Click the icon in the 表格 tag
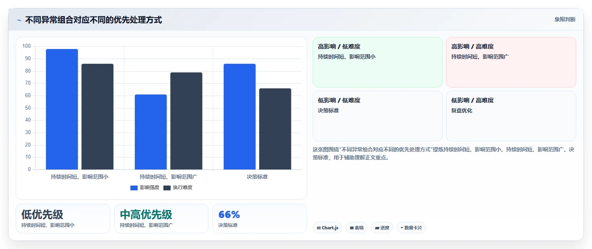Viewport: 592px width, 249px height. point(352,228)
